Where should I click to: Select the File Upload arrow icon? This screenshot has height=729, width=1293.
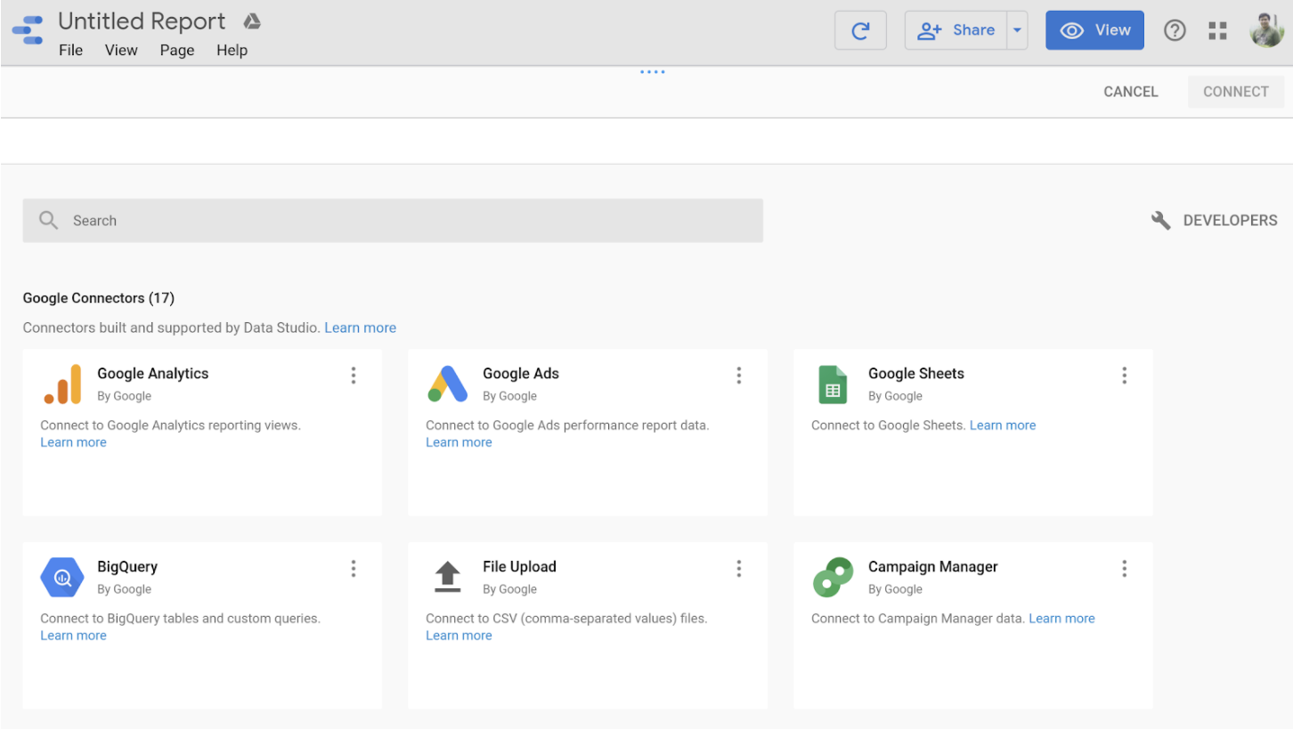click(x=447, y=577)
